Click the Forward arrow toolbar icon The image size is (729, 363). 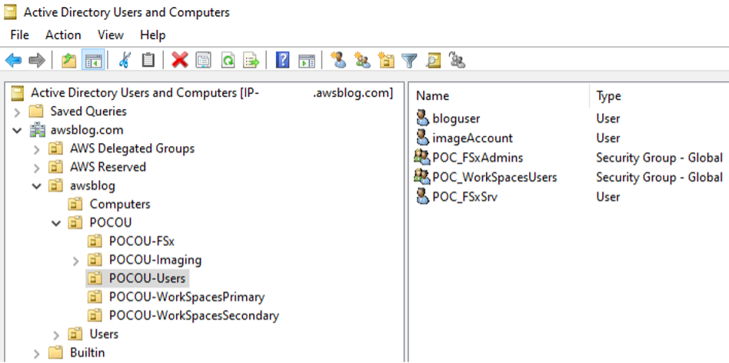pyautogui.click(x=37, y=61)
